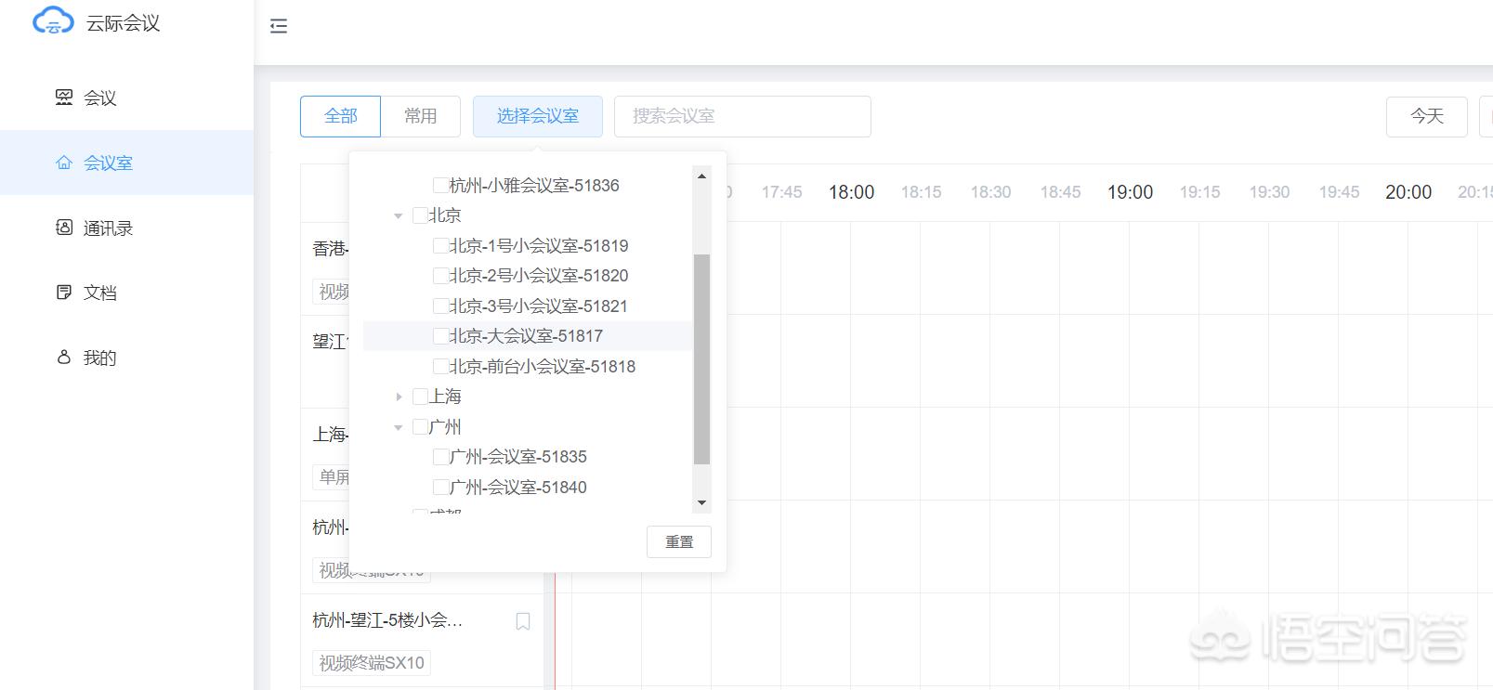
Task: Click the 云际会议 cloud logo
Action: click(53, 20)
